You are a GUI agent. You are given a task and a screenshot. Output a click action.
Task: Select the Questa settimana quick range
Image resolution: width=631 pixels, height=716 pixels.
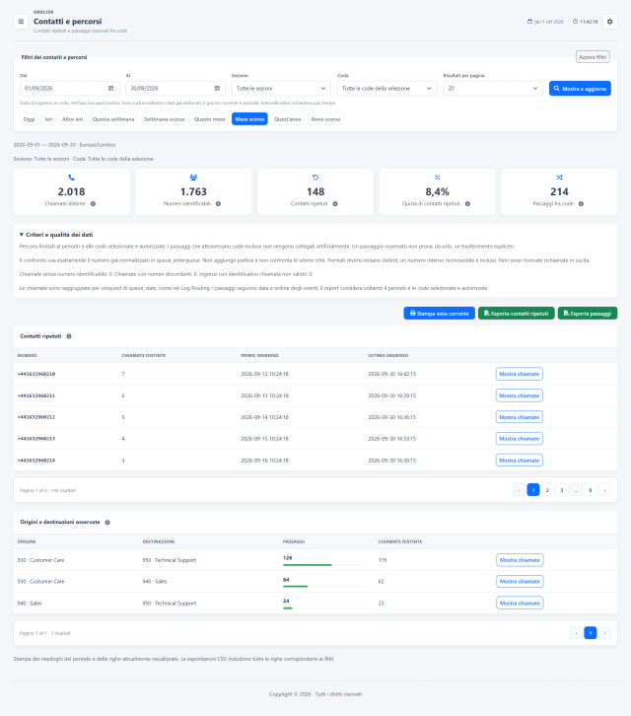pos(113,119)
